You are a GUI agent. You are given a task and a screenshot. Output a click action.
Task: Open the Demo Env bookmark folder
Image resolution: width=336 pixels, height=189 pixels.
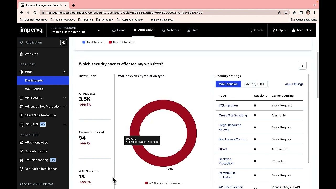coord(105,20)
